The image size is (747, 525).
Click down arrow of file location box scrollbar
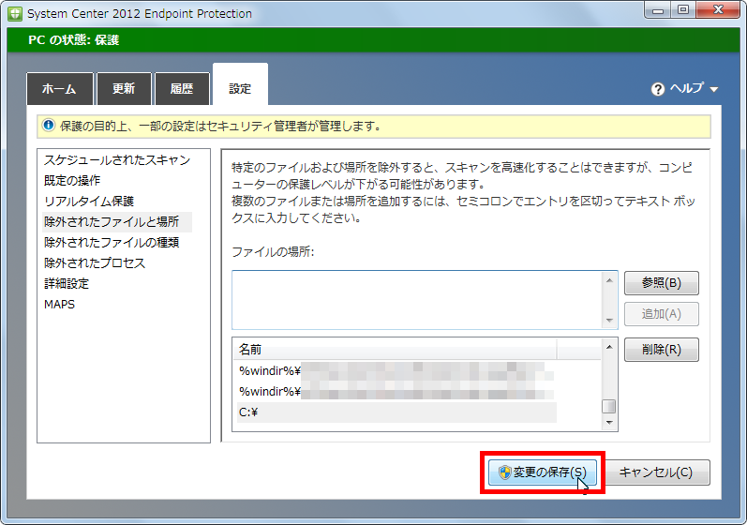(x=609, y=321)
